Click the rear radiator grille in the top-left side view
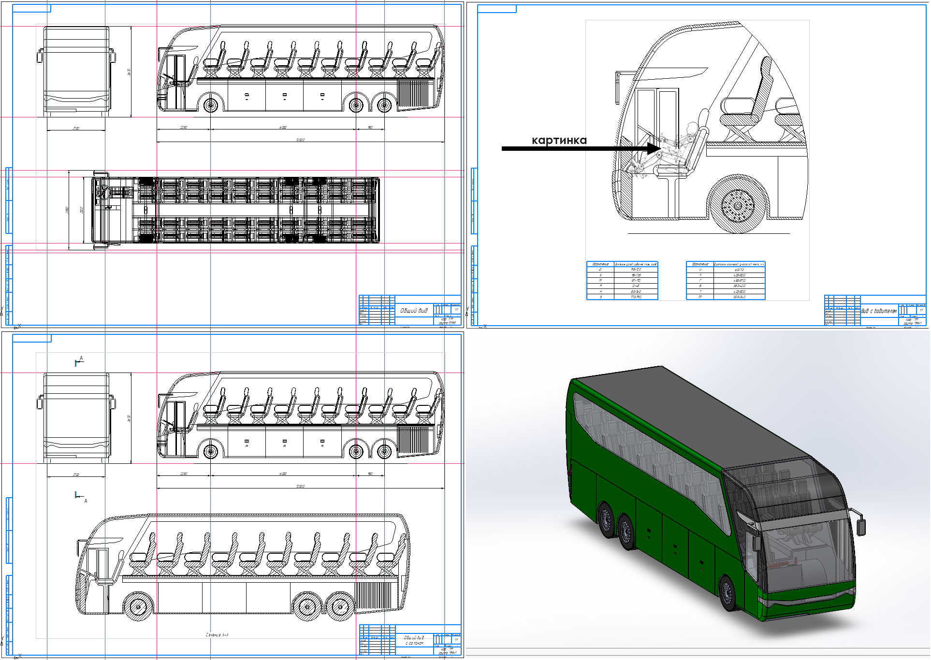The image size is (931, 660). [412, 93]
